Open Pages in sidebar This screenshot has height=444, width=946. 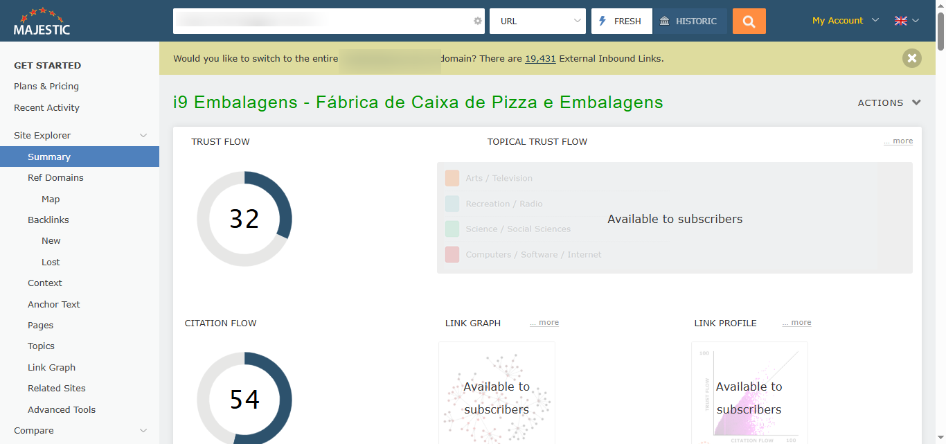coord(41,326)
